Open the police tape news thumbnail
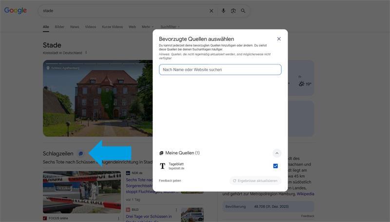 click(x=82, y=192)
